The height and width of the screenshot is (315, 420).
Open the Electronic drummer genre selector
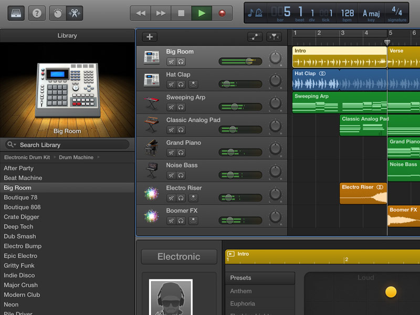[x=179, y=257]
